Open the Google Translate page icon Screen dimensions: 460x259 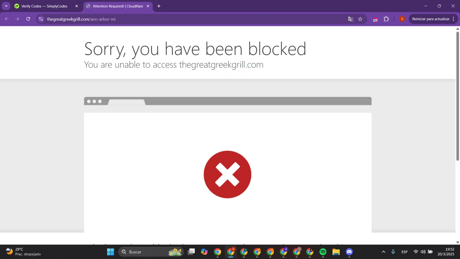(351, 19)
